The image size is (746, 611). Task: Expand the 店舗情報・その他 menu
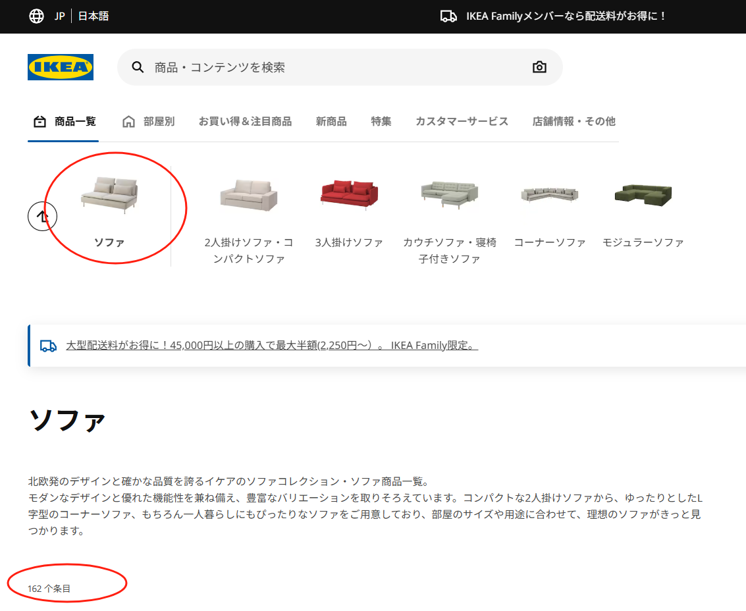(573, 121)
